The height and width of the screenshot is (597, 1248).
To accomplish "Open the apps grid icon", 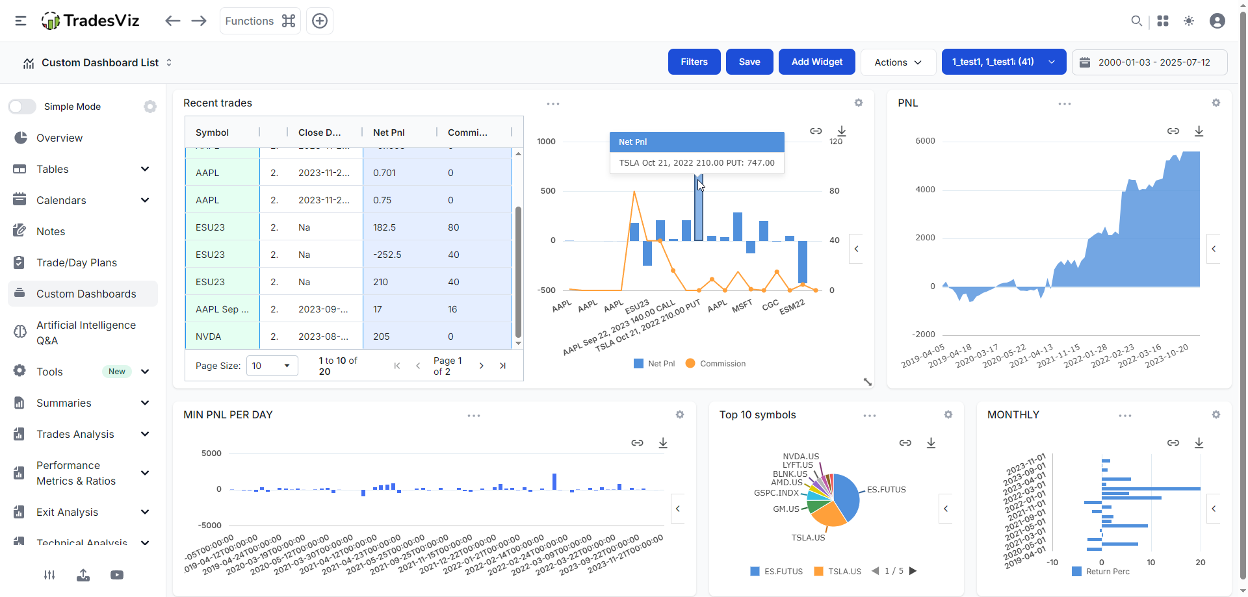I will point(1163,21).
